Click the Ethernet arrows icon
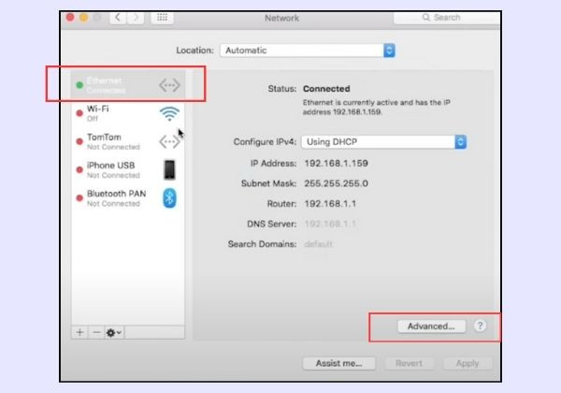 pyautogui.click(x=169, y=85)
